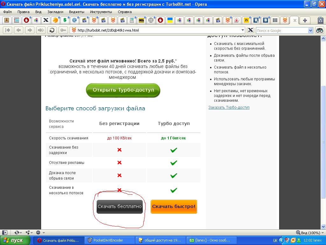Switch to the green dollar sign tab

tap(65, 20)
